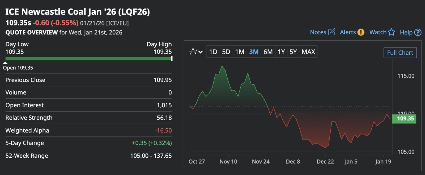Click the Watch link text
425x175 pixels.
point(378,32)
